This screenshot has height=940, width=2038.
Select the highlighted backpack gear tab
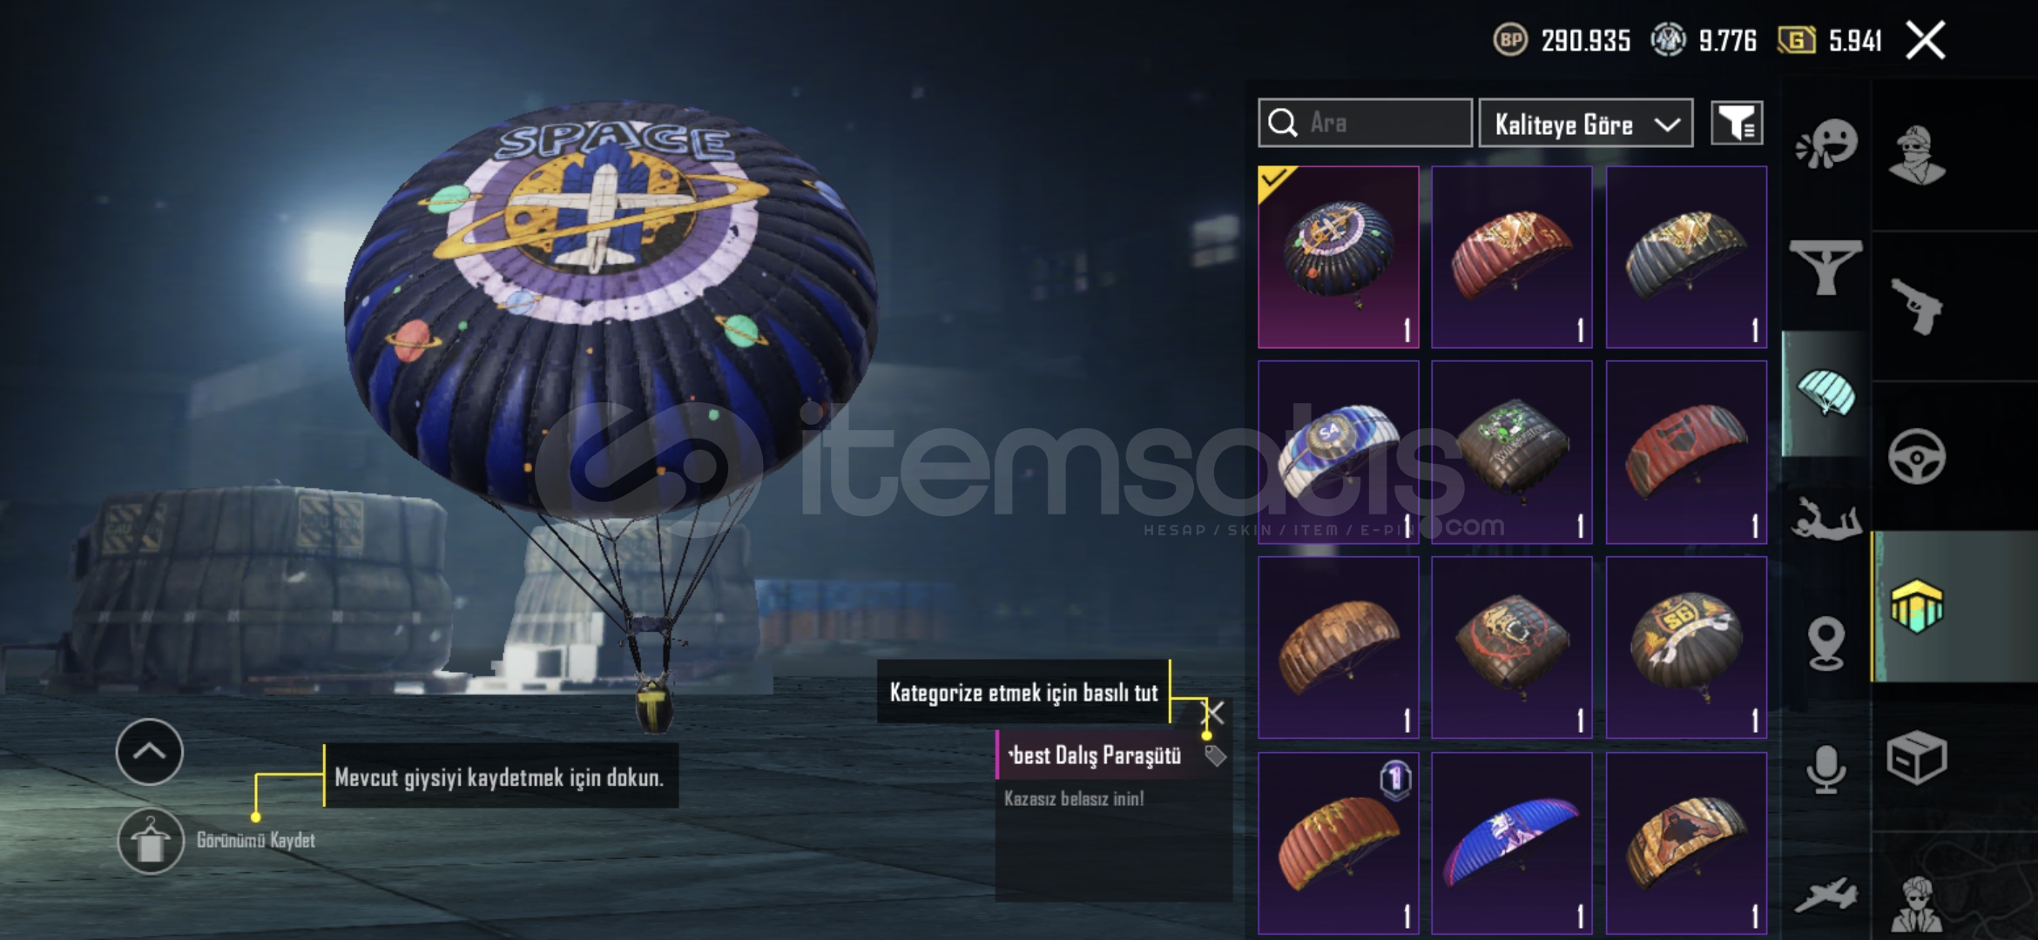point(1917,606)
